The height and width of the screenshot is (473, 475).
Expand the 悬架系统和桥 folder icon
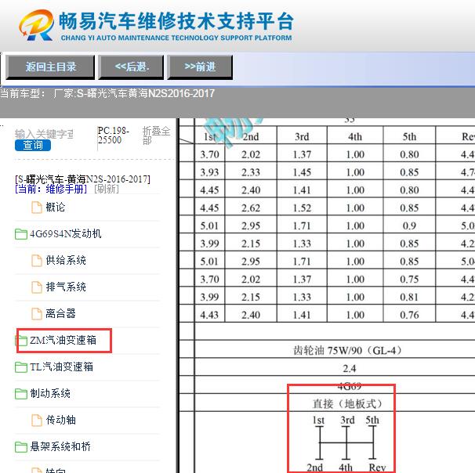pyautogui.click(x=21, y=447)
